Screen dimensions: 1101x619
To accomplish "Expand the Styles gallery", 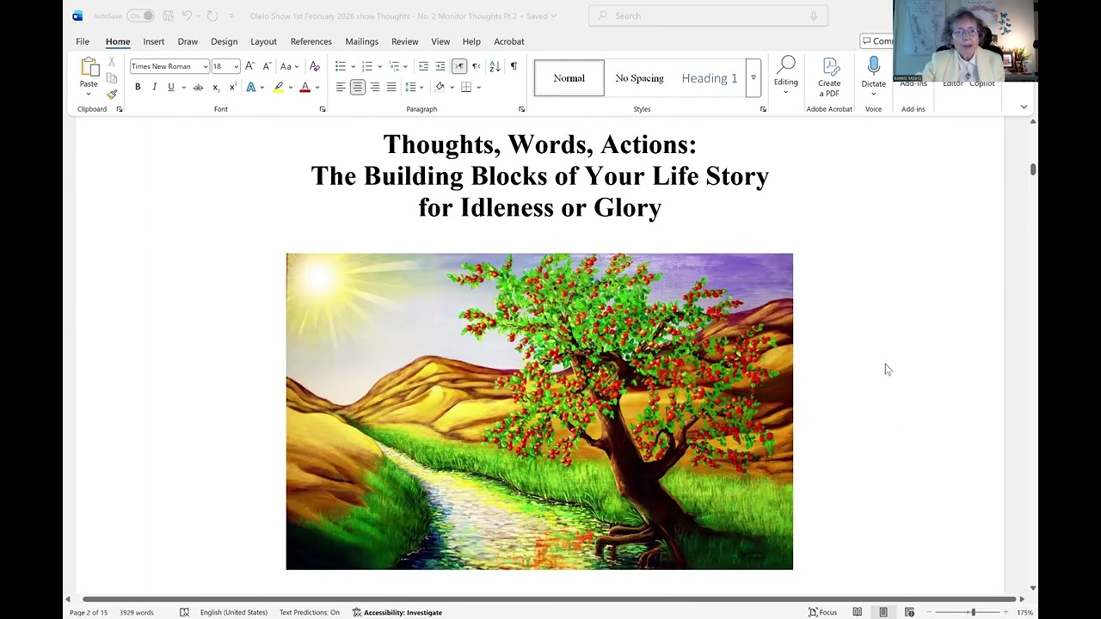I will (x=753, y=78).
